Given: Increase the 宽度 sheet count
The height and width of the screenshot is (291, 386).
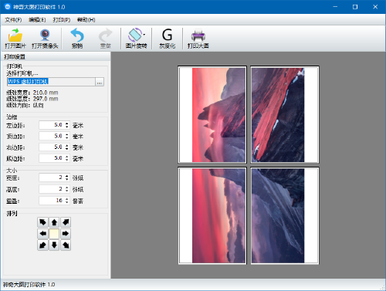Looking at the screenshot, I should coord(67,176).
